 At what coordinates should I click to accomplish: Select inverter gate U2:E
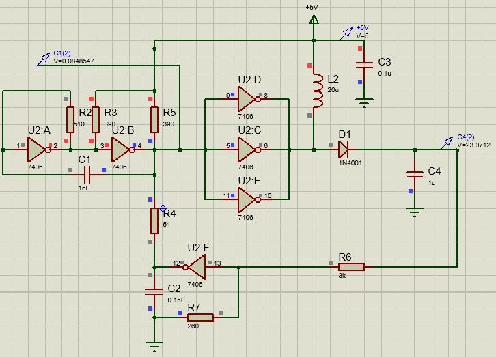click(249, 200)
